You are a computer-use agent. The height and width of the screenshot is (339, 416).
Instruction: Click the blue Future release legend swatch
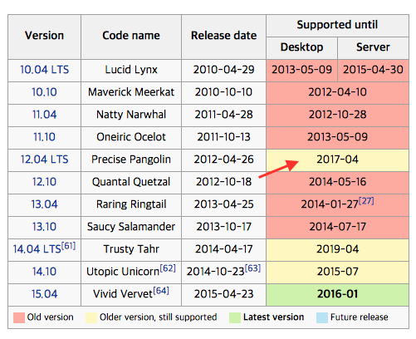coord(322,317)
